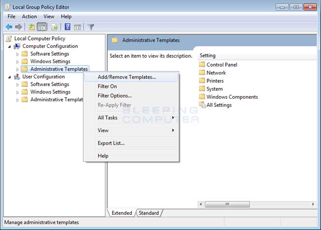This screenshot has width=321, height=230.
Task: Choose Export List... in context menu
Action: 131,143
